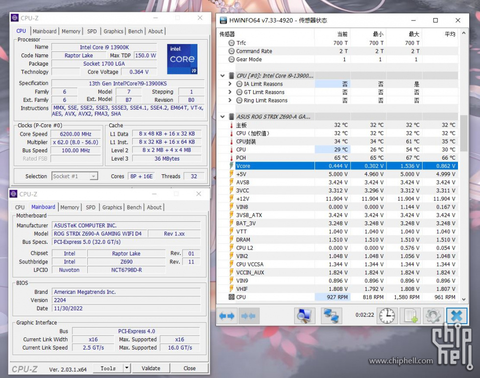Click HWiNFO clock reset timer icon

coord(387,316)
